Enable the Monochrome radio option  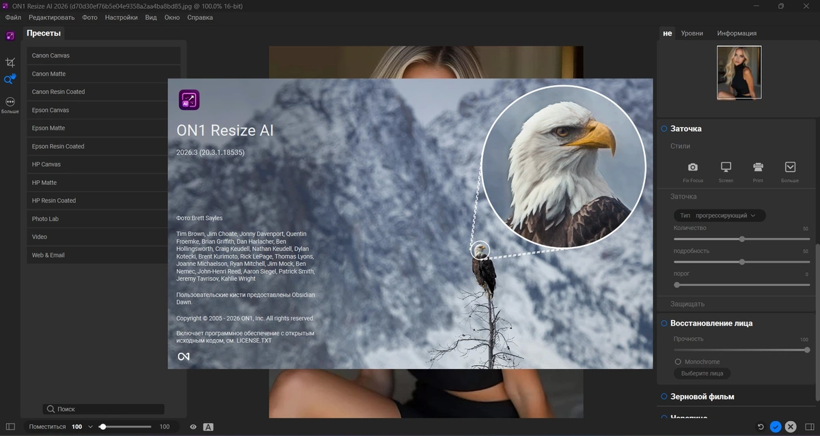coord(678,362)
